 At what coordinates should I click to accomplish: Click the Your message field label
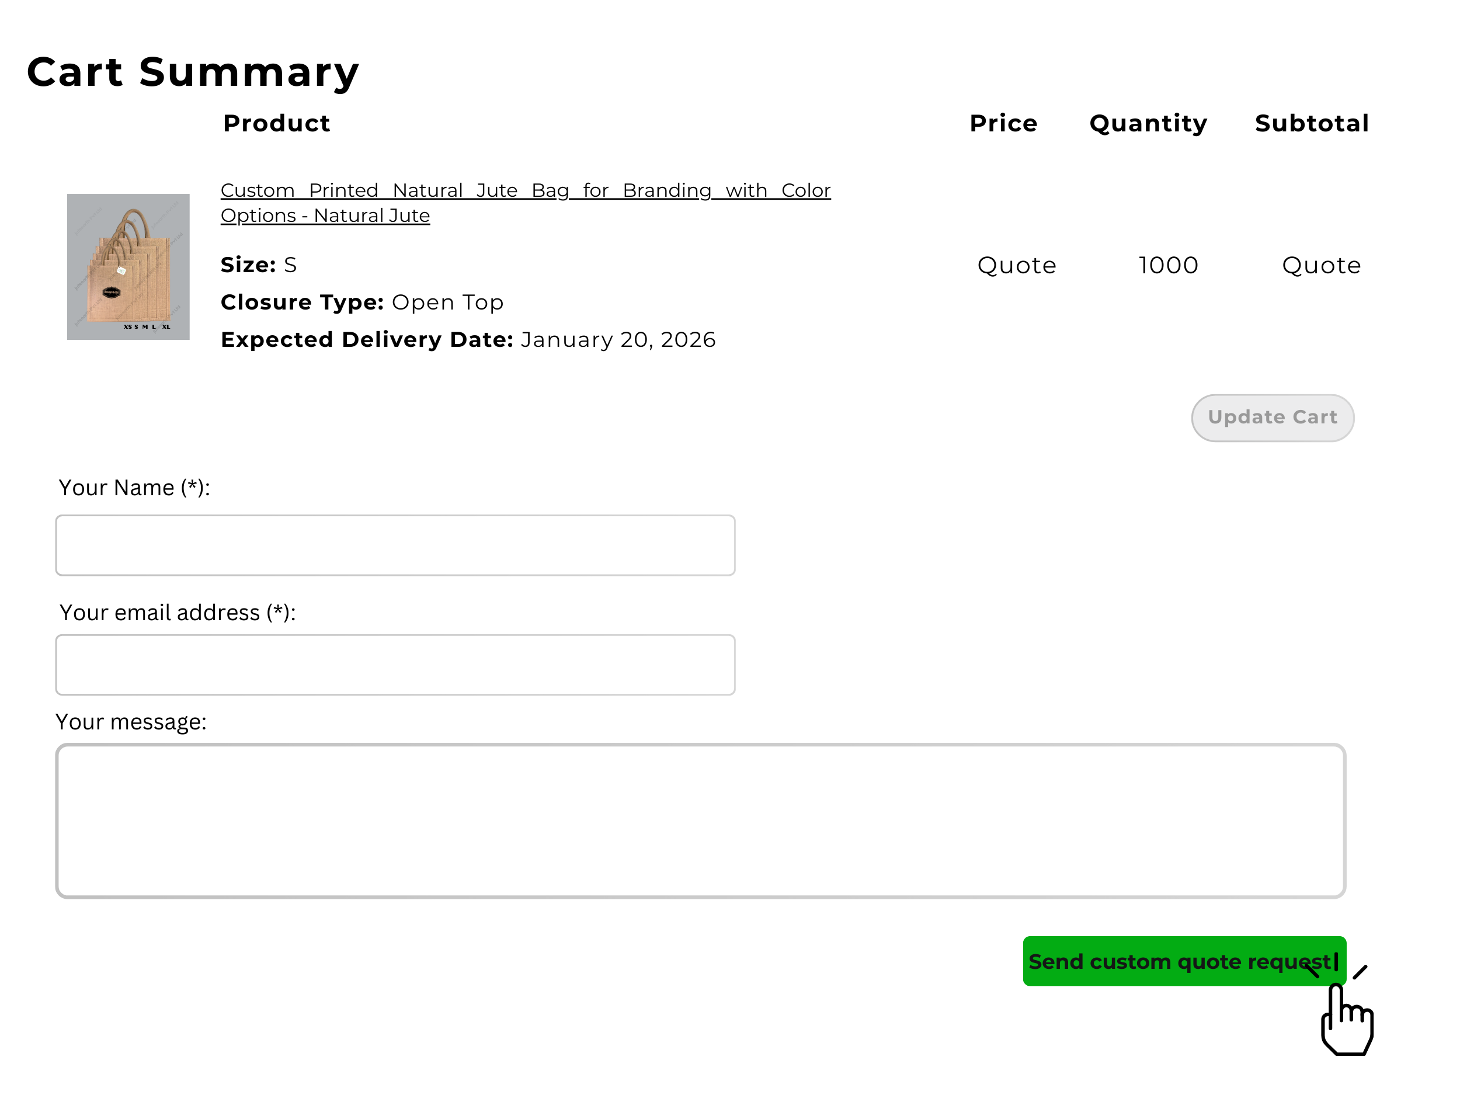[x=132, y=722]
